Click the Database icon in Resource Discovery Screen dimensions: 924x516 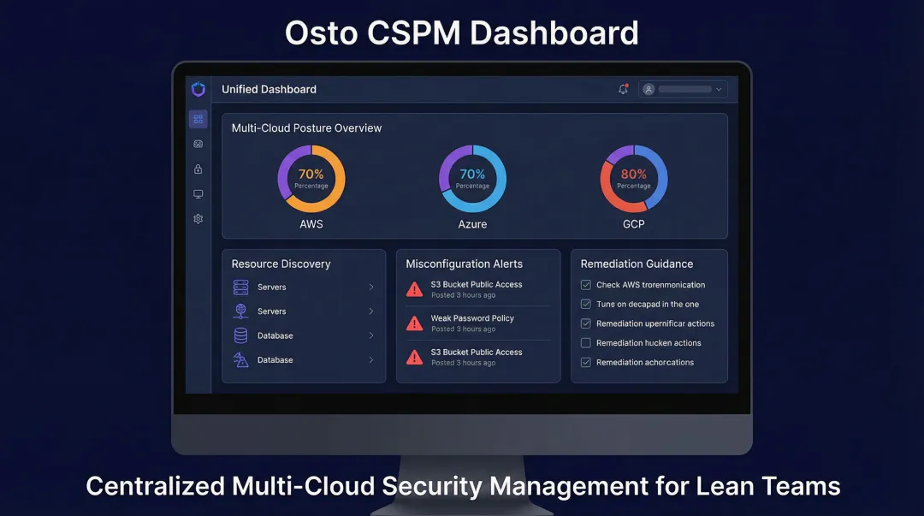coord(241,335)
